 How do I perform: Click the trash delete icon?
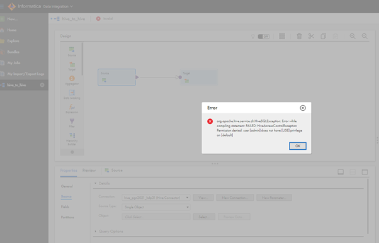click(x=299, y=37)
